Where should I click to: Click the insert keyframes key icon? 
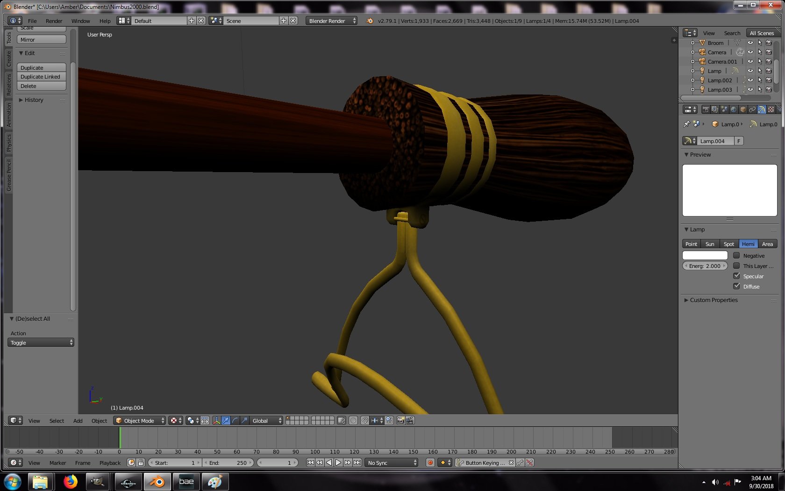[520, 462]
